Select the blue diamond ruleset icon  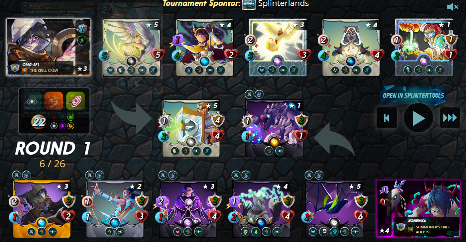(32, 101)
